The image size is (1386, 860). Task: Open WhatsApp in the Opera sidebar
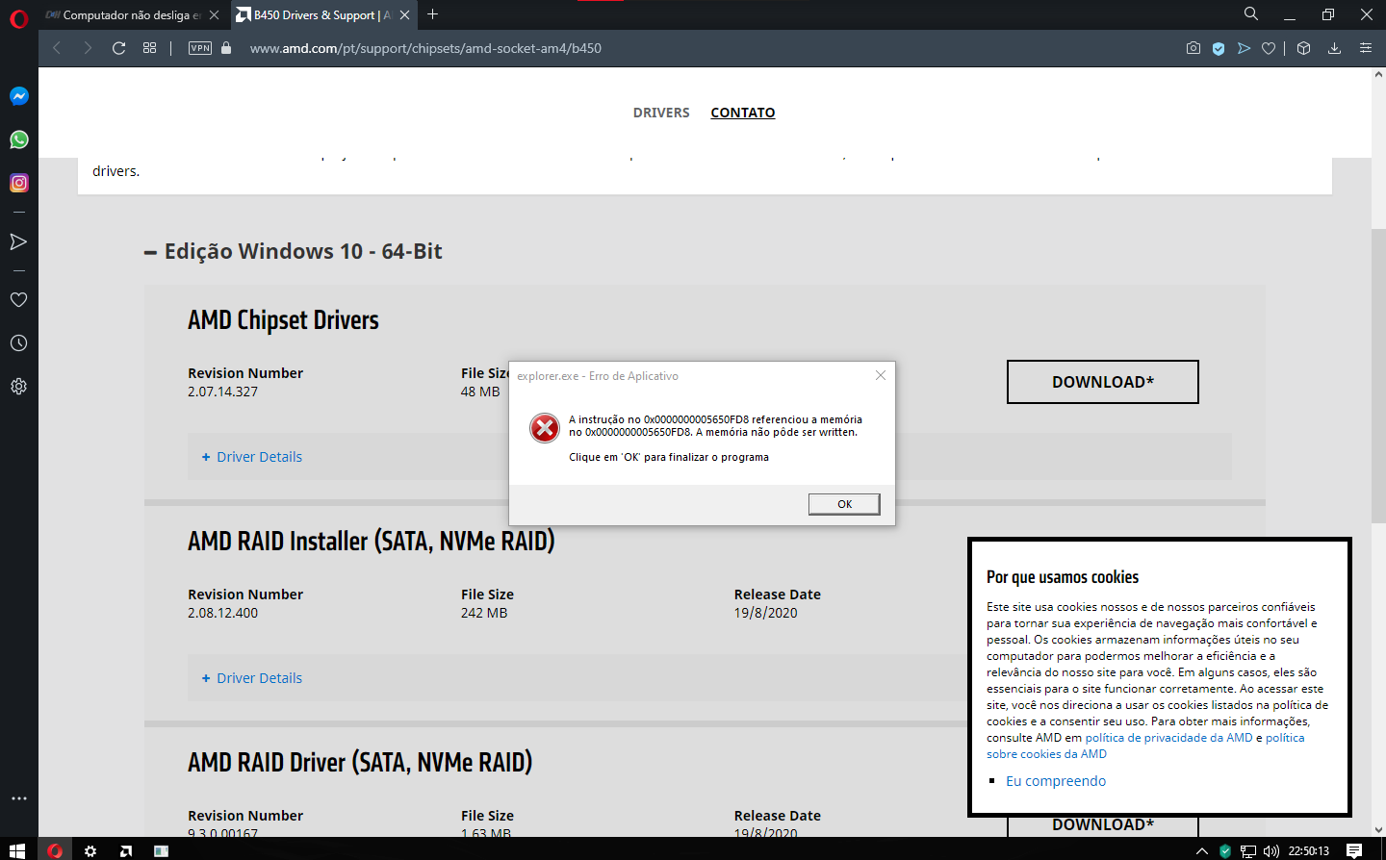(x=19, y=139)
